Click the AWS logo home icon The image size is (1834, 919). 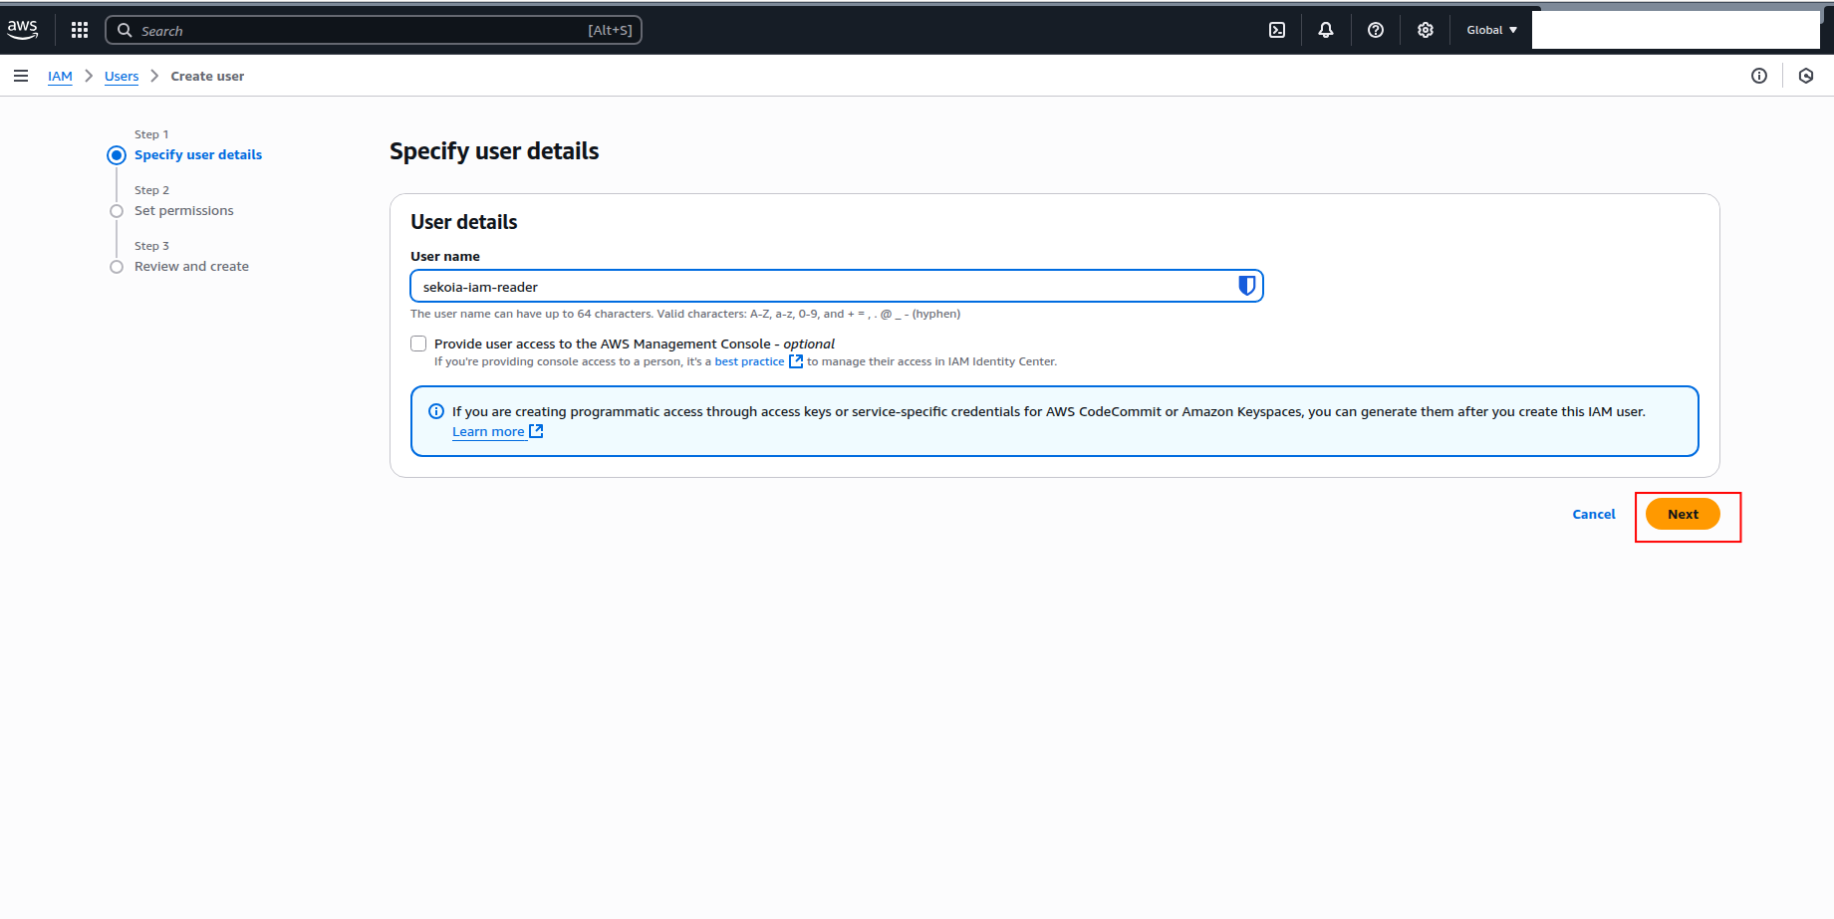click(x=23, y=30)
